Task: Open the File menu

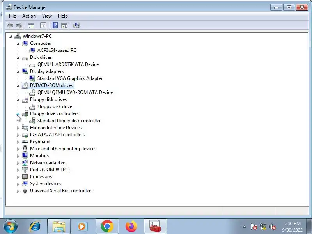Action: pyautogui.click(x=12, y=16)
